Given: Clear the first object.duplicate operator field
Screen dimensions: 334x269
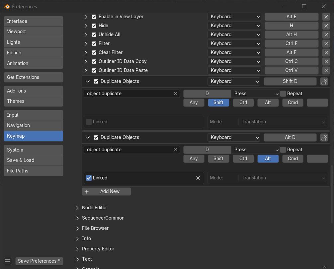Looking at the screenshot, I should pos(175,94).
